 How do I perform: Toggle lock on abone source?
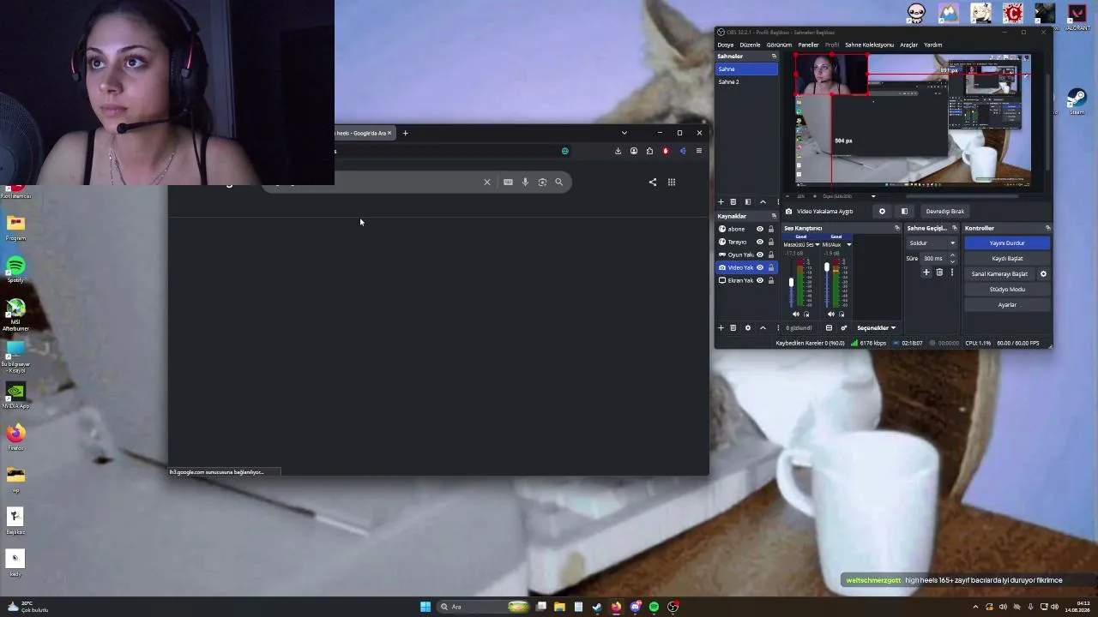coord(770,229)
